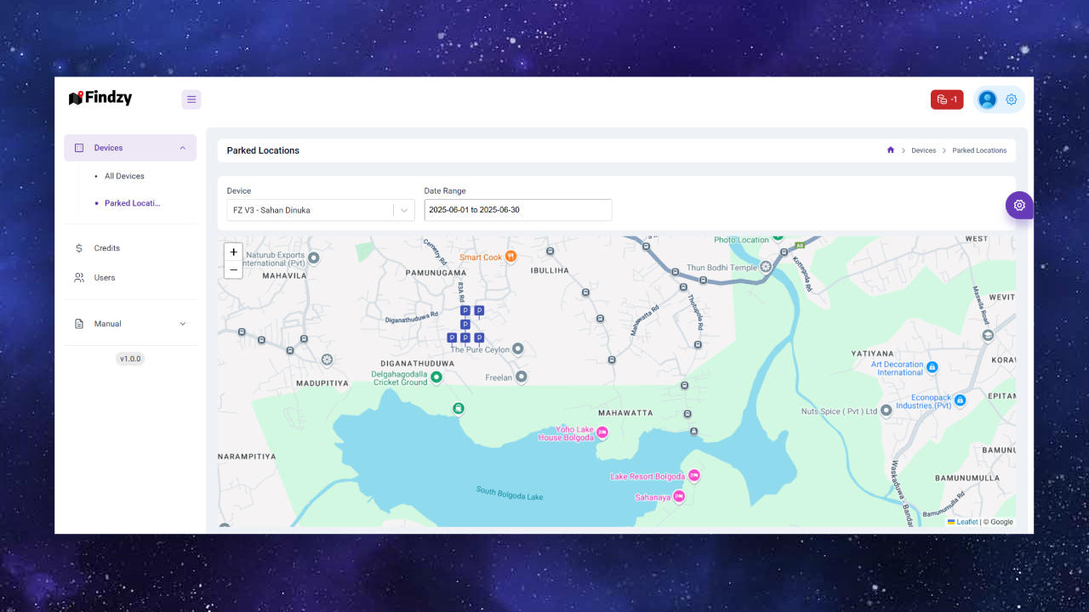This screenshot has height=612, width=1089.
Task: Open the Leaflet attribution link
Action: pos(966,522)
